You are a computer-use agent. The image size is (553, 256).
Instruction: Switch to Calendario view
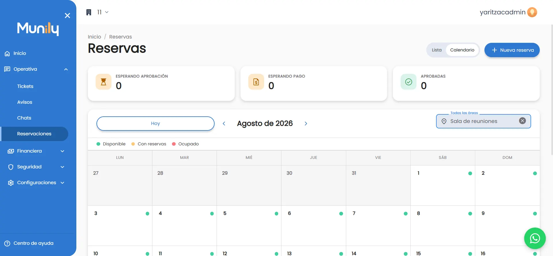[x=462, y=50]
